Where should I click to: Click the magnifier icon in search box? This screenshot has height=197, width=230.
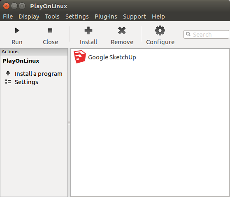(188, 34)
